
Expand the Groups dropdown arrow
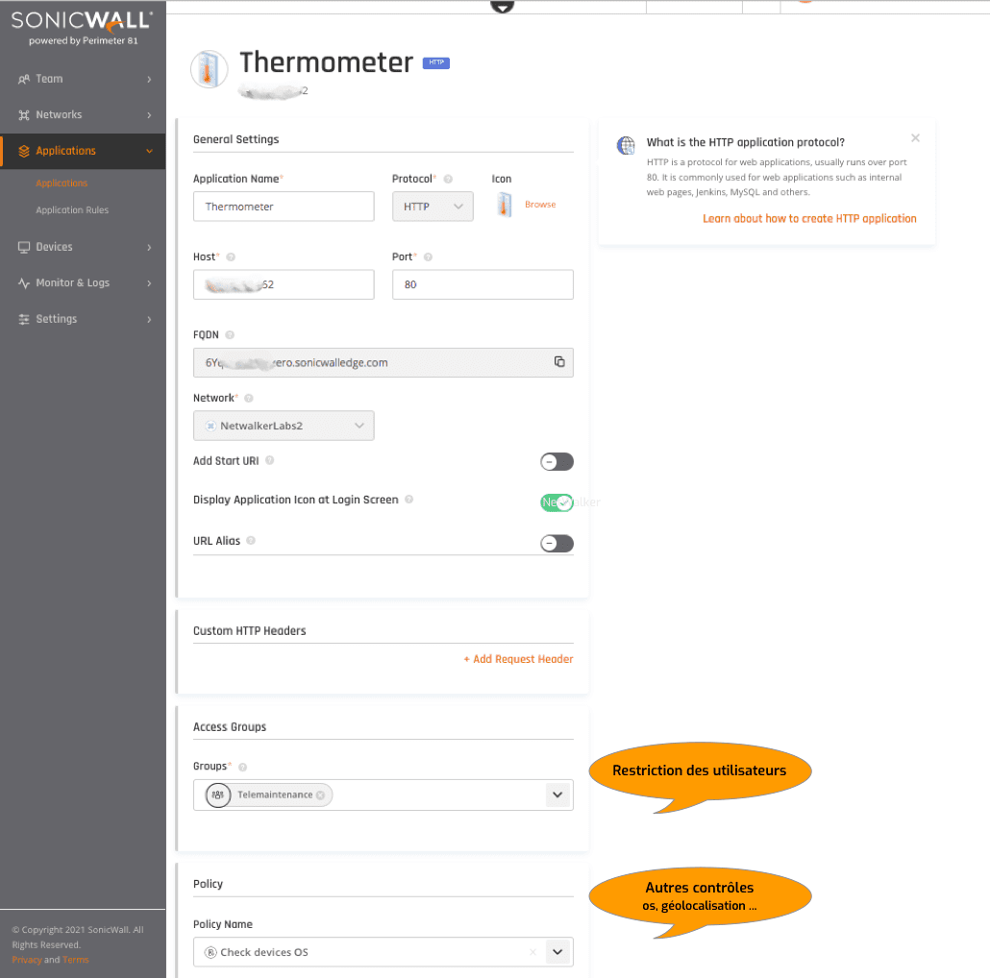coord(557,795)
